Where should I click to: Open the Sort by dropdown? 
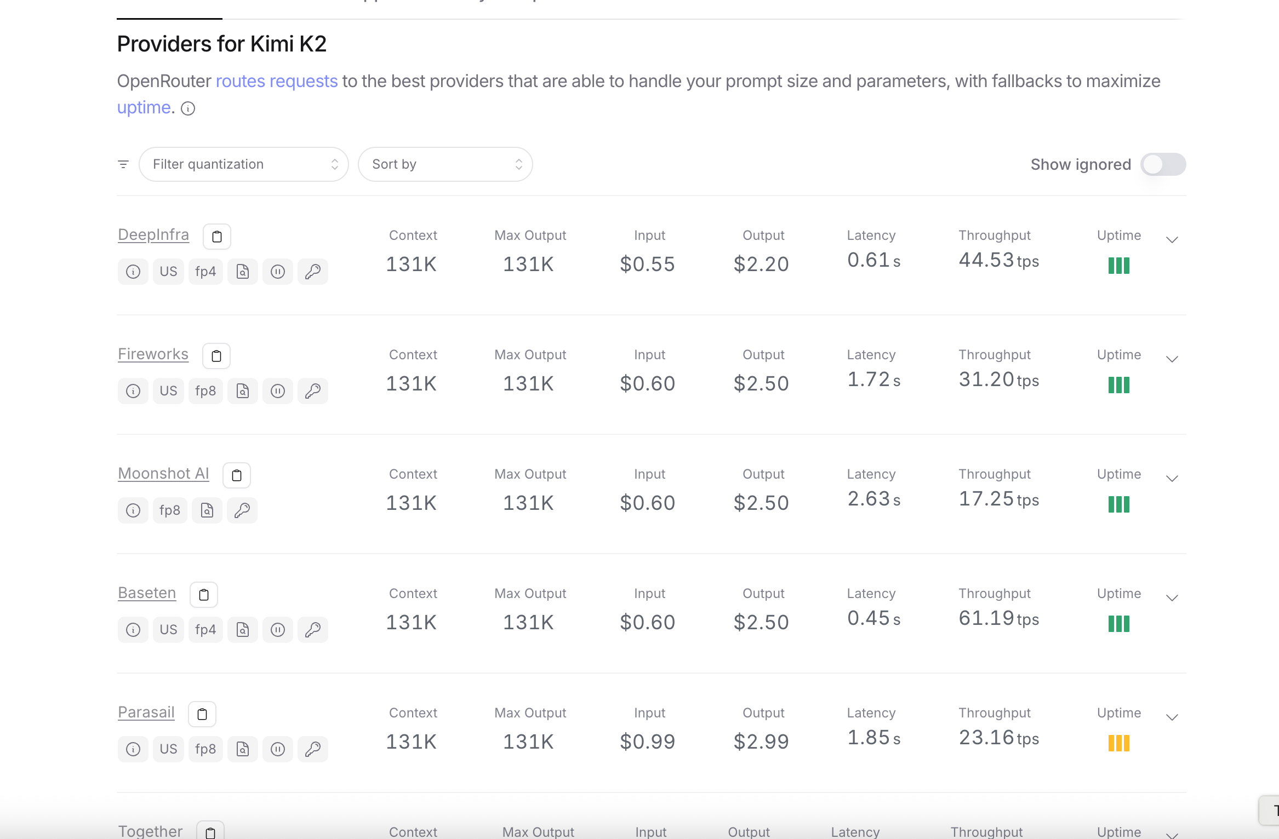[445, 164]
